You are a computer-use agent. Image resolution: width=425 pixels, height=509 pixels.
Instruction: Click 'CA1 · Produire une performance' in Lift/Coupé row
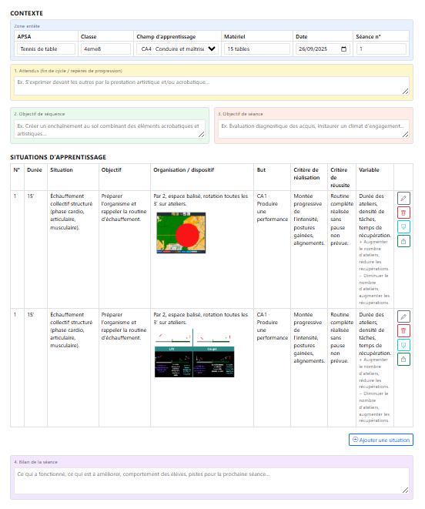(x=272, y=326)
